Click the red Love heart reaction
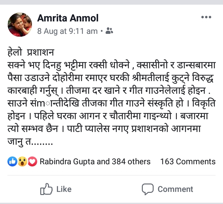This screenshot has width=223, height=204. (32, 161)
